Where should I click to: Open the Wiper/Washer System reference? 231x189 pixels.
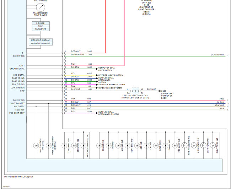(x=110, y=88)
